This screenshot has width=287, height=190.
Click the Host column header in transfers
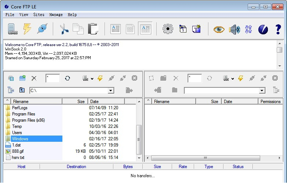21,167
